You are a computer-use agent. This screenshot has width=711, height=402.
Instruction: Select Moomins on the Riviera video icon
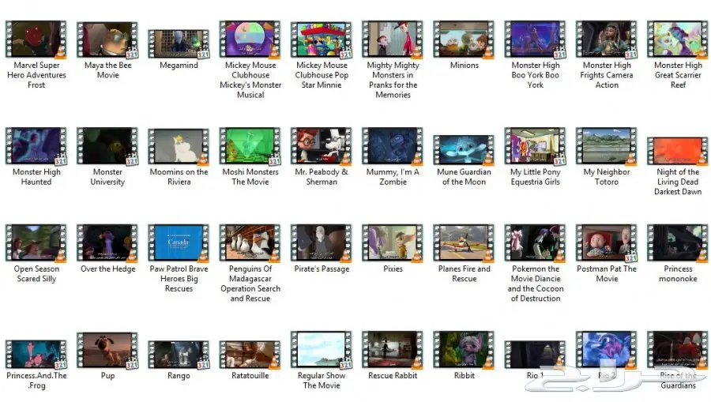[179, 146]
